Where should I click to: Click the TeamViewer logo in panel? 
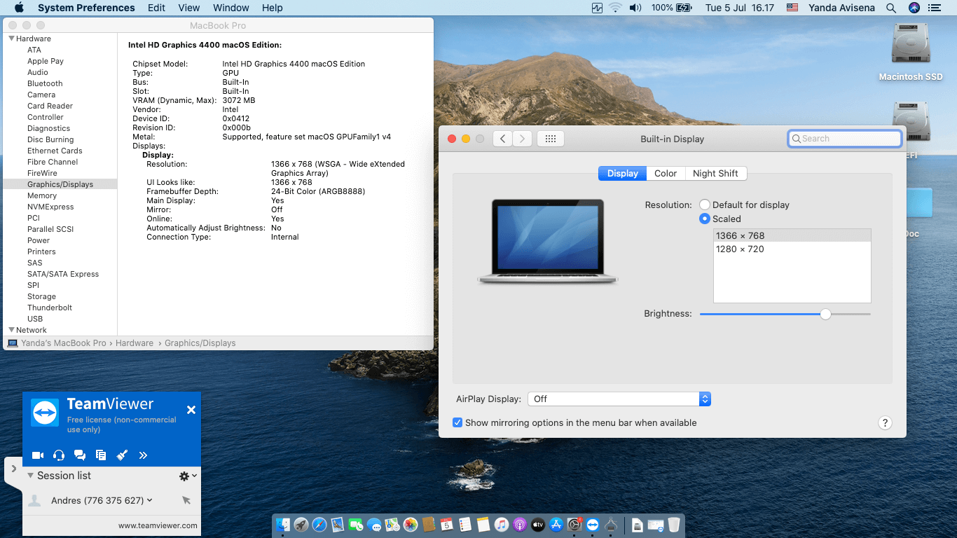click(45, 413)
